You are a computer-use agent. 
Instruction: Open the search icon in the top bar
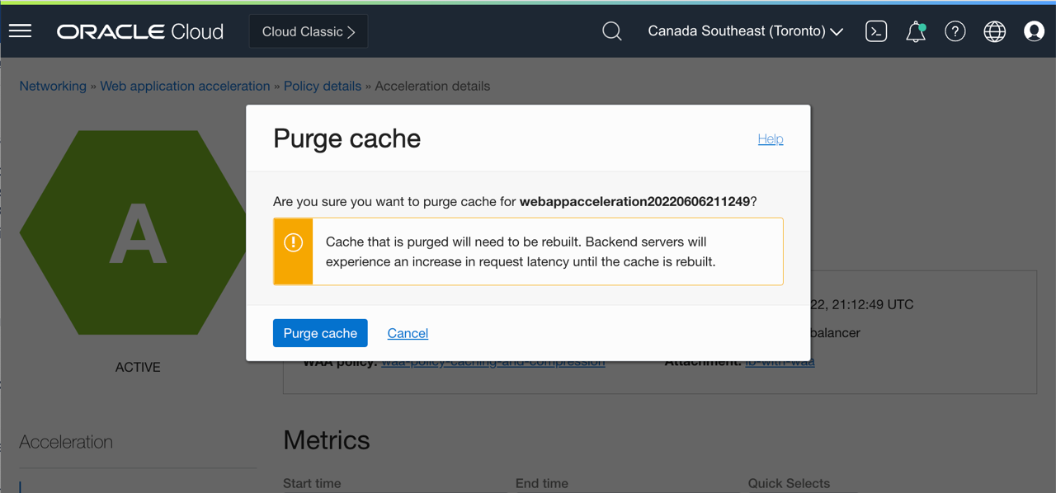(x=611, y=31)
